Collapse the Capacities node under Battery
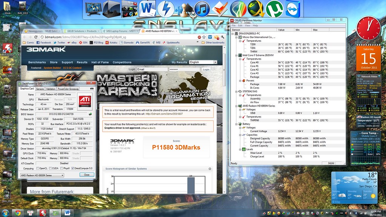The width and height of the screenshot is (386, 217). (240, 135)
